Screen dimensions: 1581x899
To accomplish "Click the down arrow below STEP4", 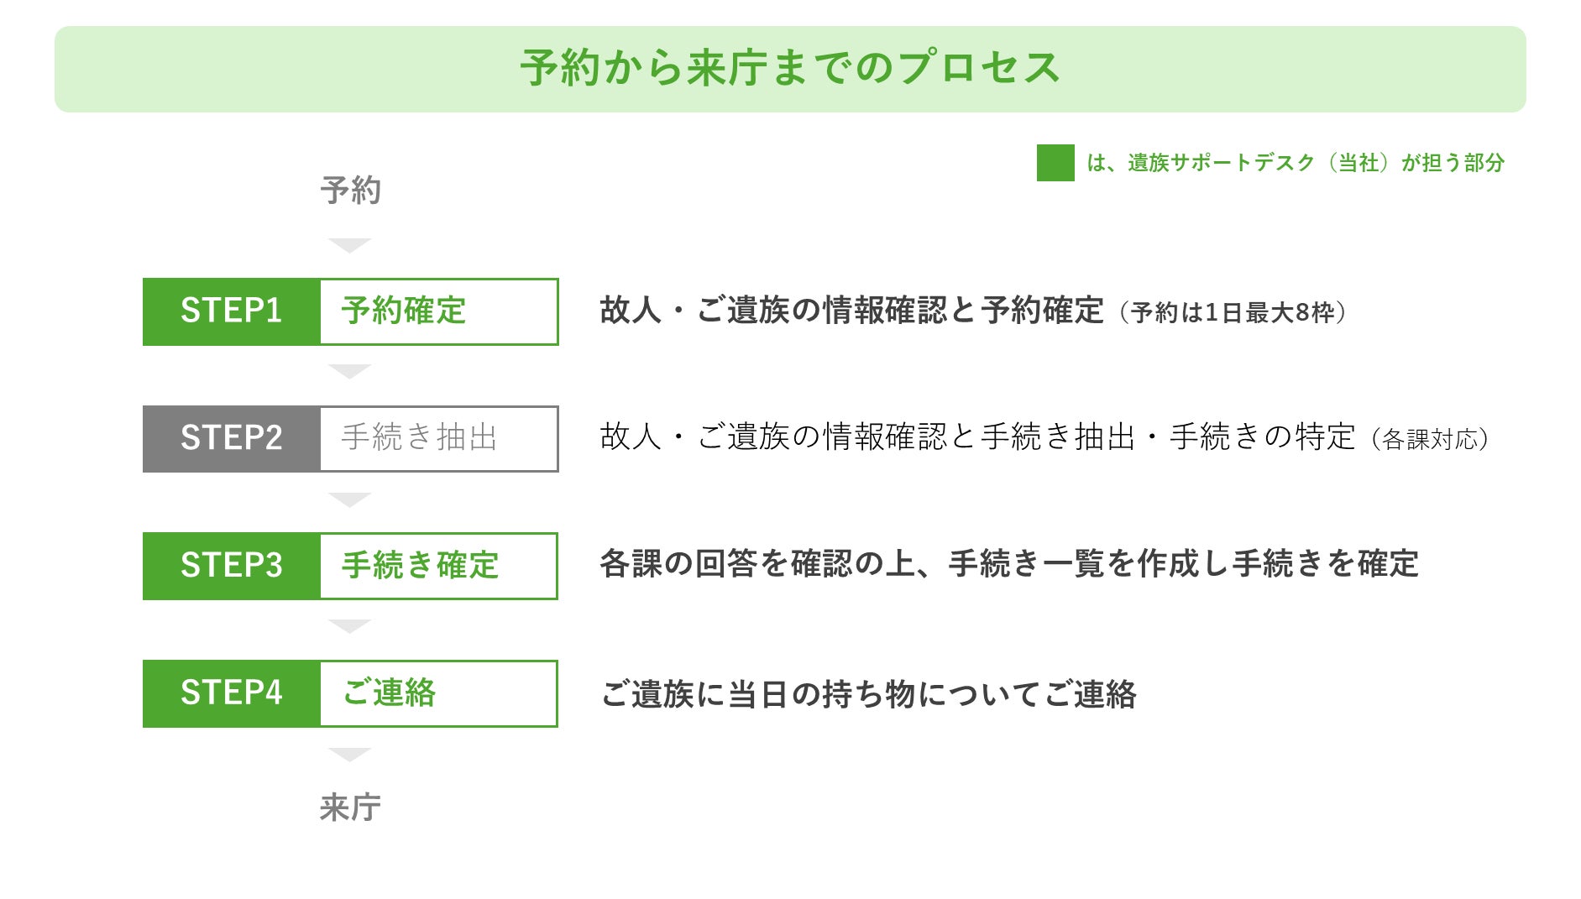I will click(x=349, y=754).
